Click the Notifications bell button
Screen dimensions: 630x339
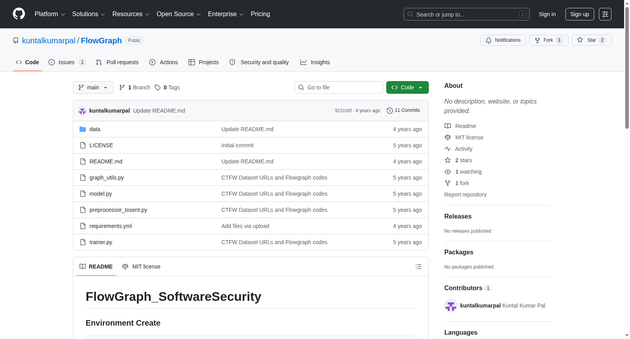pyautogui.click(x=503, y=40)
